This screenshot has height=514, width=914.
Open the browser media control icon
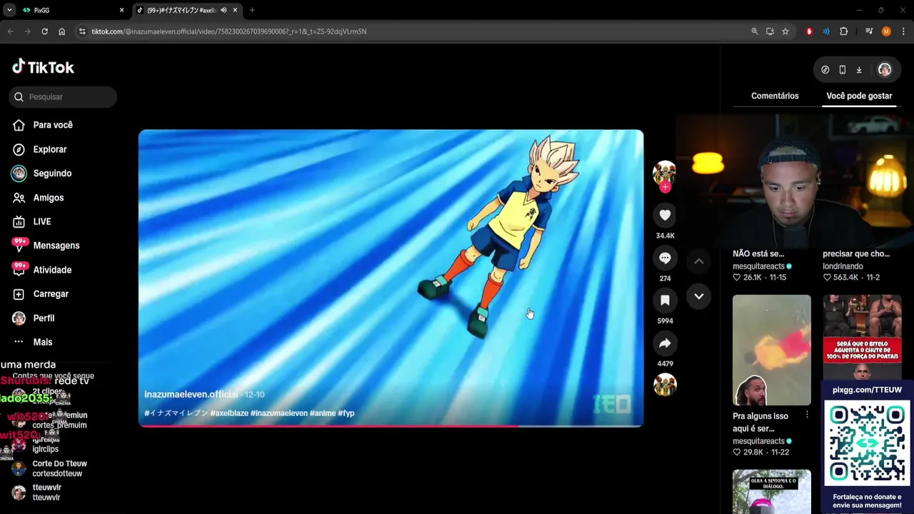tap(869, 31)
